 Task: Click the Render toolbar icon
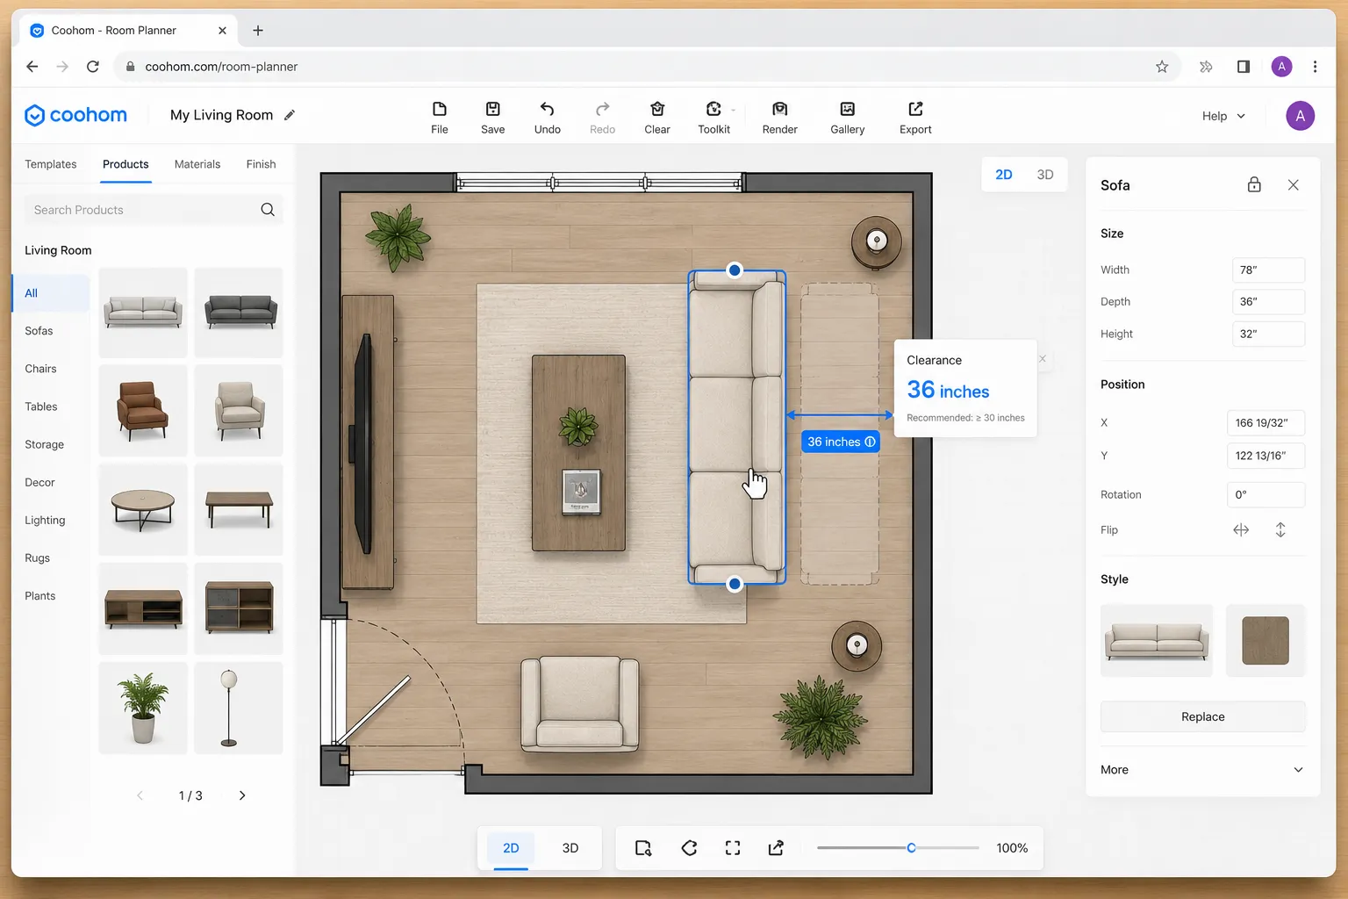coord(779,109)
